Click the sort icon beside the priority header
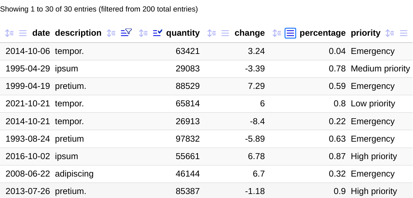The width and height of the screenshot is (413, 198). pos(390,33)
